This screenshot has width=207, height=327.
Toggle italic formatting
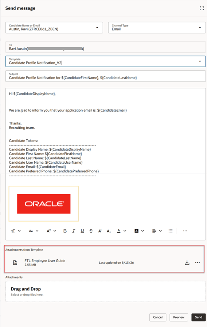point(74,231)
